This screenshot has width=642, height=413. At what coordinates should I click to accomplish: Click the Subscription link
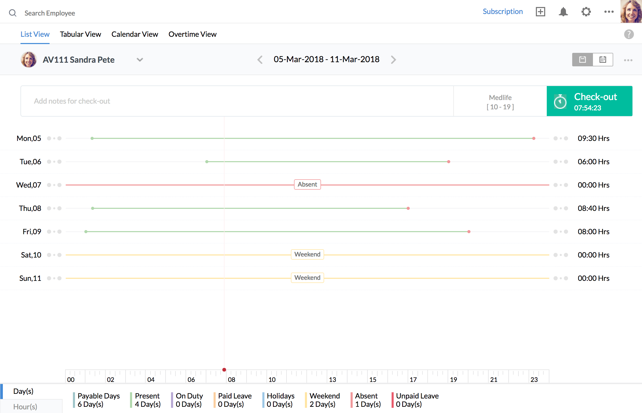coord(503,12)
